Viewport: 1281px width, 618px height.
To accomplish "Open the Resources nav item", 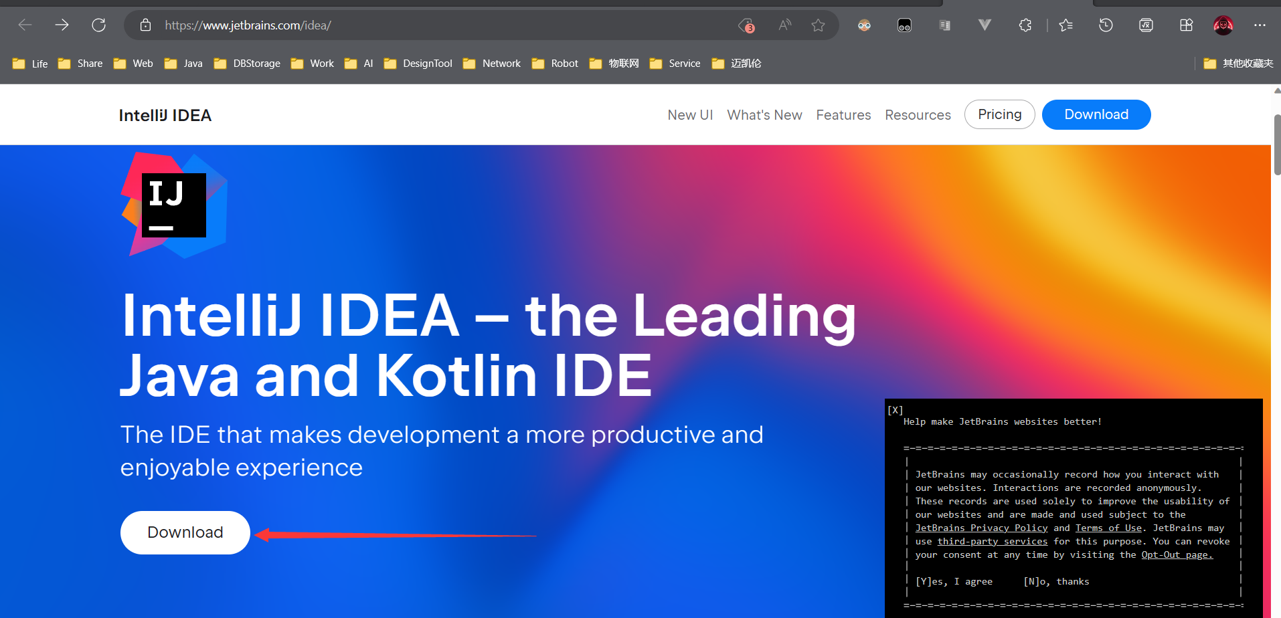I will tap(918, 115).
